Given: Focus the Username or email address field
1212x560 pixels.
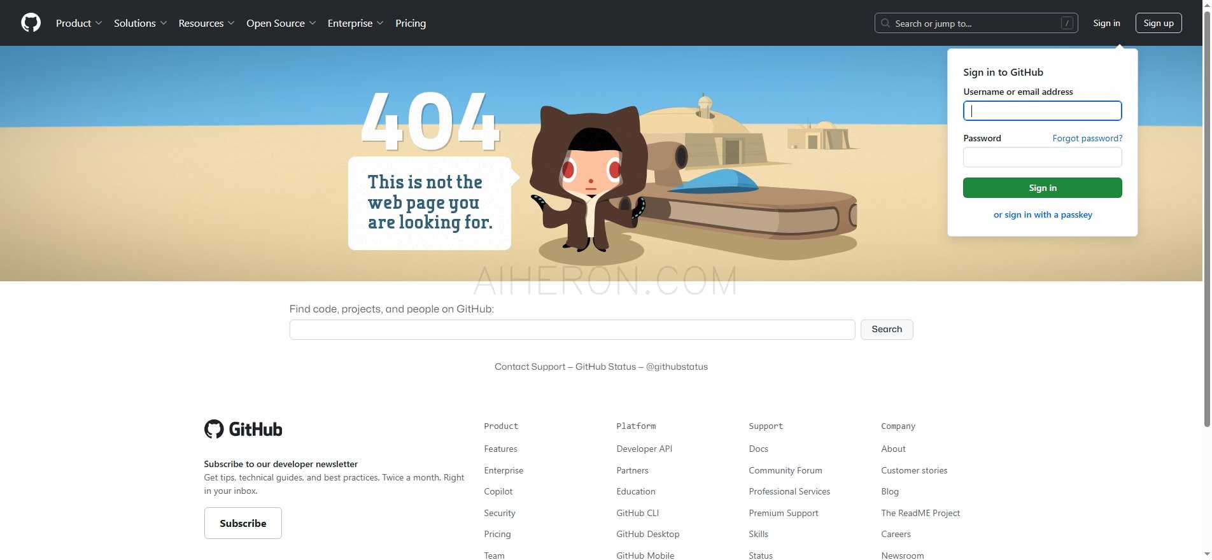Looking at the screenshot, I should pyautogui.click(x=1042, y=111).
